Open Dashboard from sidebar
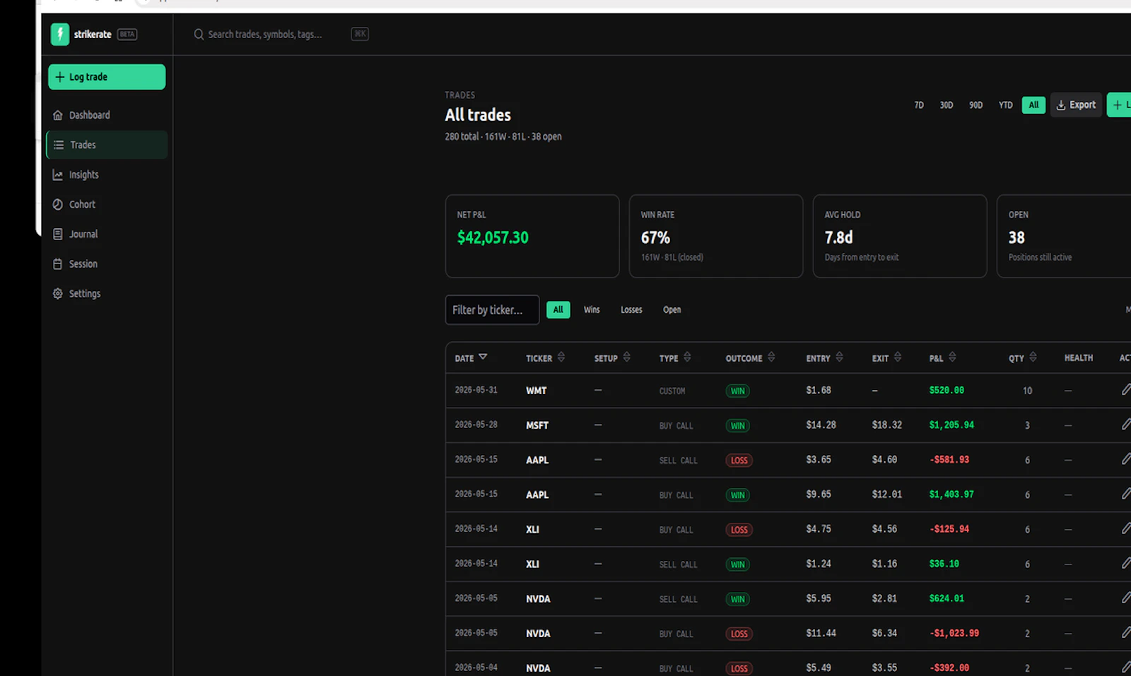The image size is (1131, 676). [x=107, y=115]
